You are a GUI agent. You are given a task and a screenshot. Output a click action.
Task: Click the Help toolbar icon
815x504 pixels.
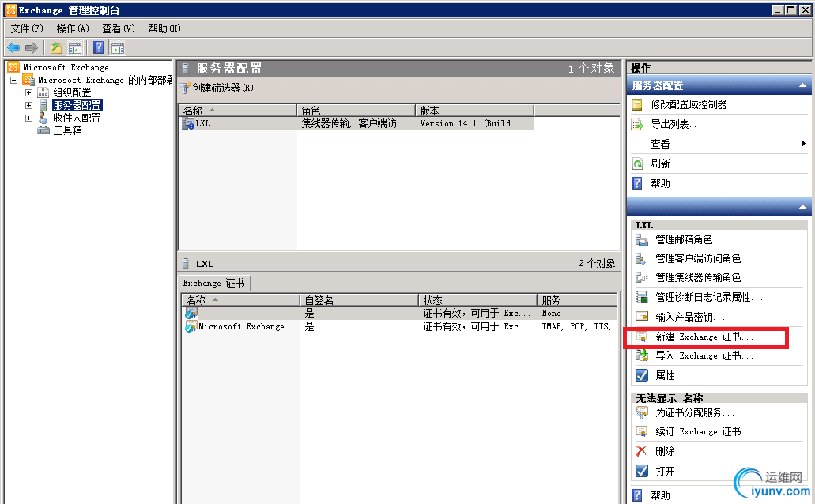coord(98,48)
